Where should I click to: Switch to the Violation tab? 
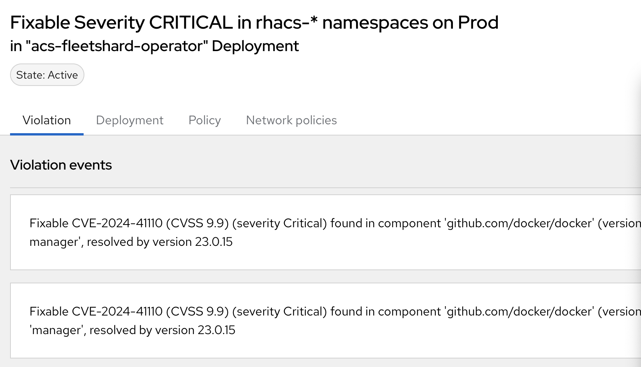(x=46, y=120)
